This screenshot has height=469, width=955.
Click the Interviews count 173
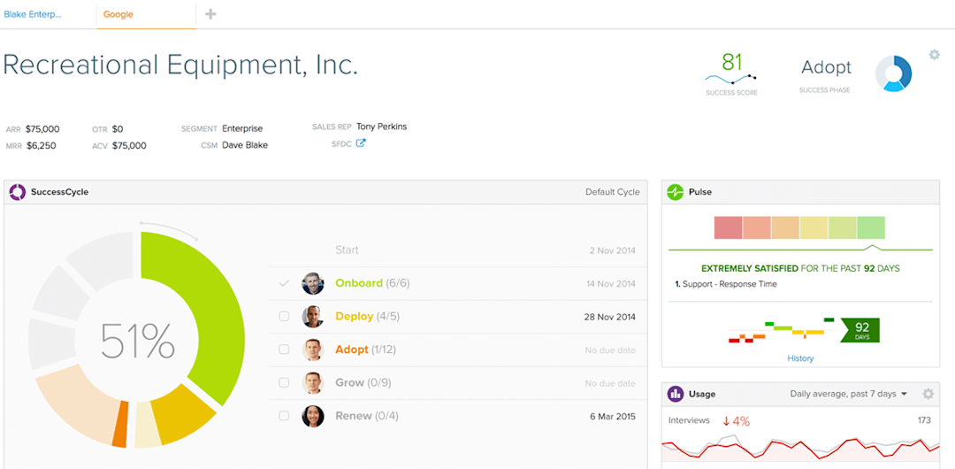[925, 420]
